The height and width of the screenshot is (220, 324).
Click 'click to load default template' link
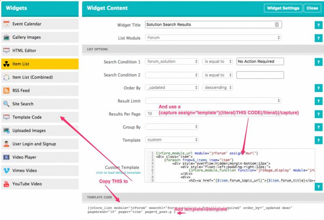115,173
